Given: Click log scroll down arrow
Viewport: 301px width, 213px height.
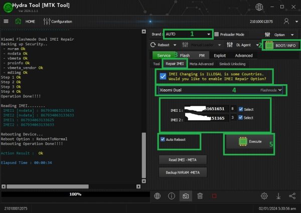Looking at the screenshot, I should (144, 181).
